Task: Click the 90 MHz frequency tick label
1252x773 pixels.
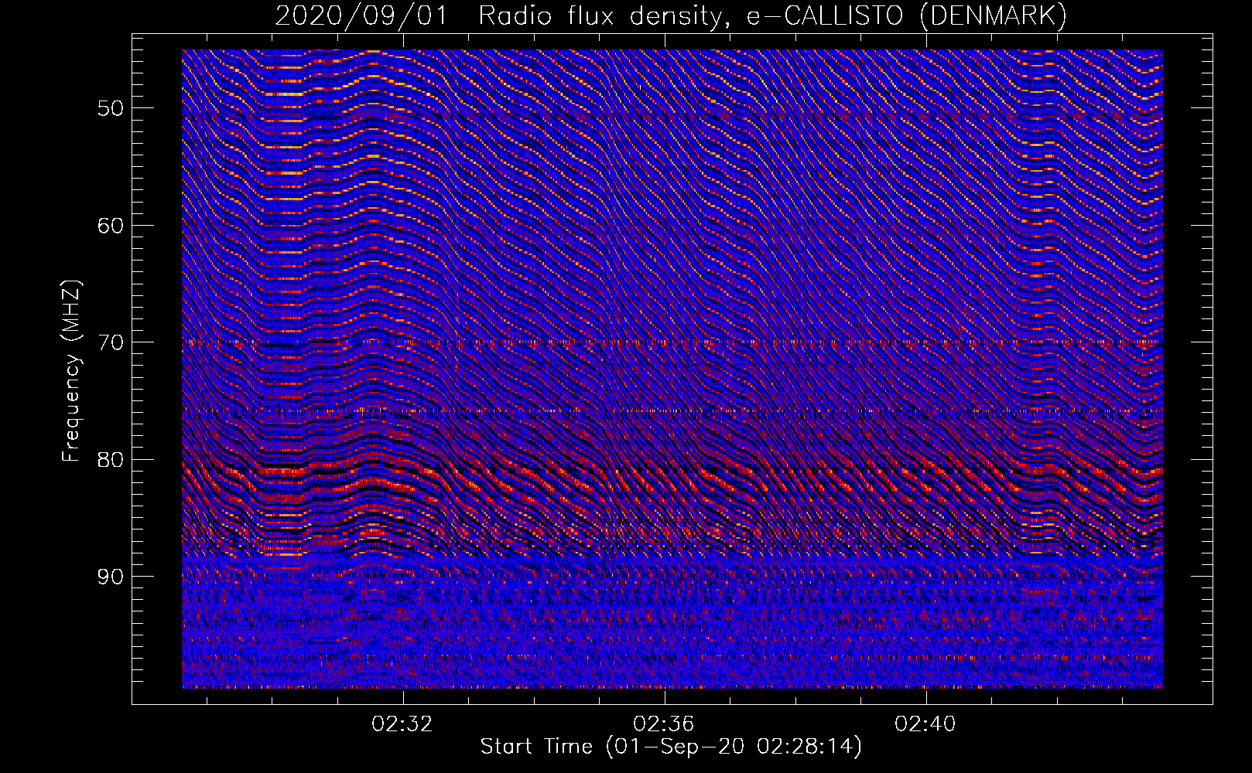Action: click(111, 577)
